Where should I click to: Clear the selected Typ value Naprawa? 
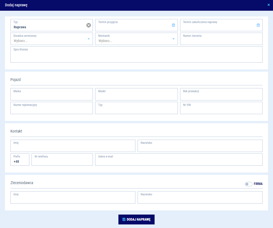(89, 25)
